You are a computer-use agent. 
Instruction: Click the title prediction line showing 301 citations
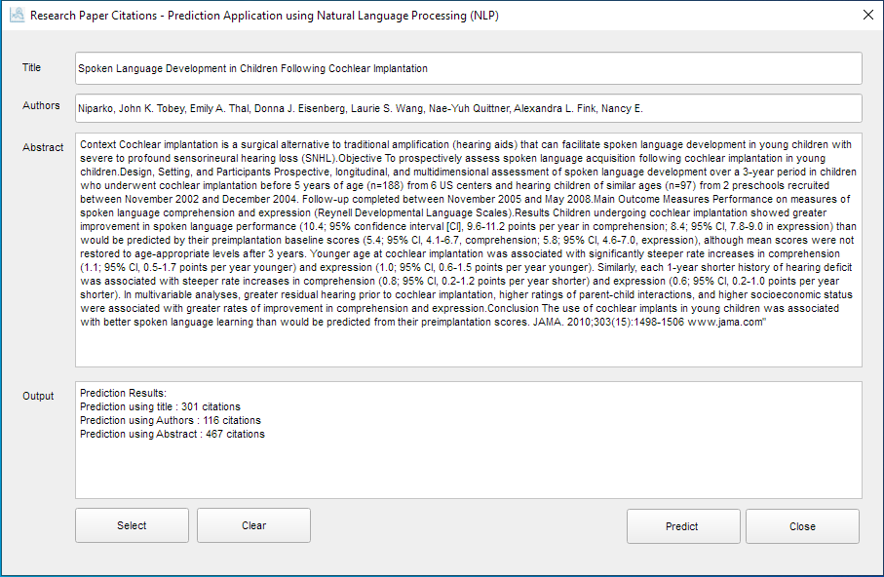point(160,406)
